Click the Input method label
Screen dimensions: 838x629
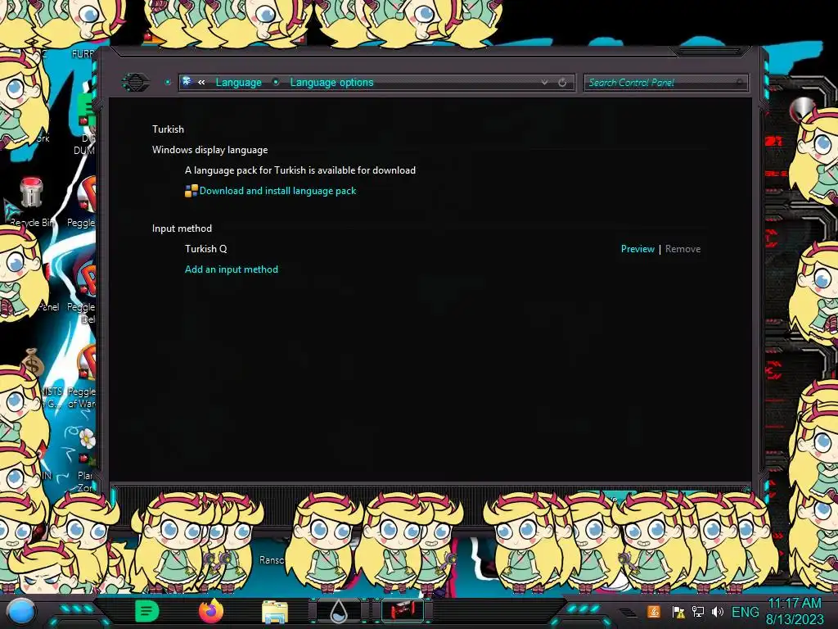[182, 229]
